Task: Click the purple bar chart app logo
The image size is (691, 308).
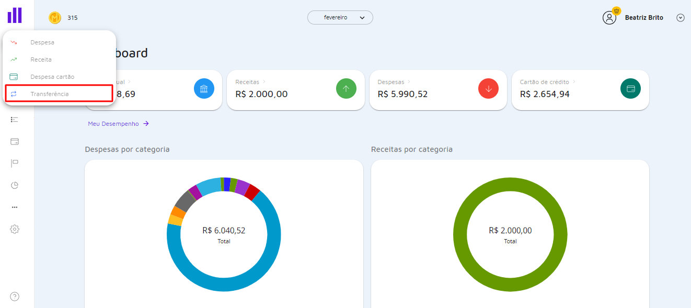Action: pyautogui.click(x=14, y=15)
